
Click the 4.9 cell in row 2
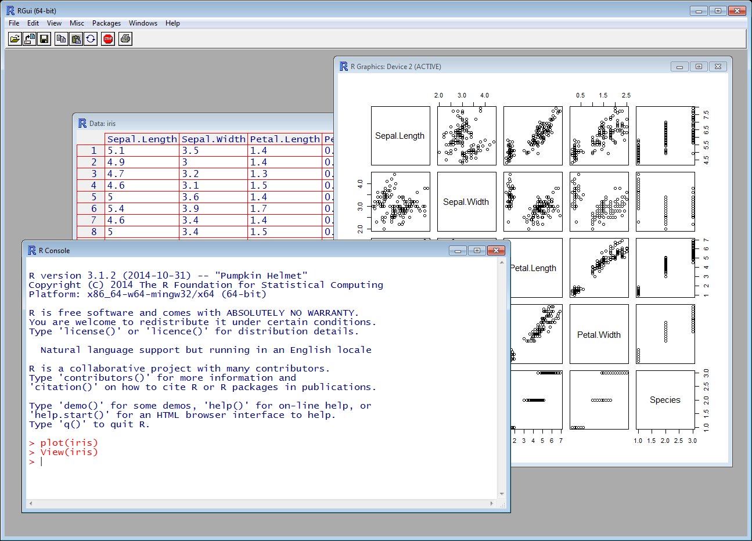[x=142, y=163]
